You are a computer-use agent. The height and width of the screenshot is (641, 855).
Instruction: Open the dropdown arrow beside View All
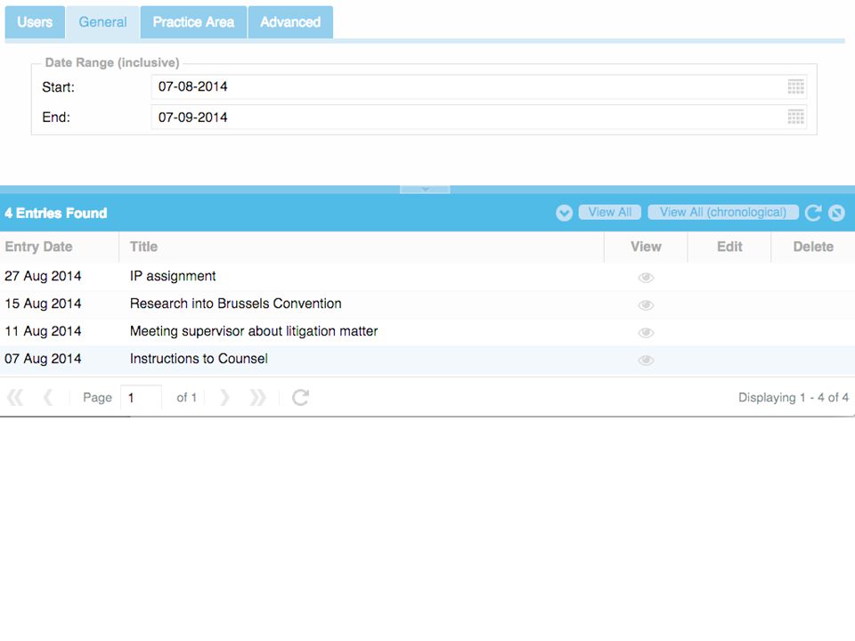pyautogui.click(x=565, y=213)
